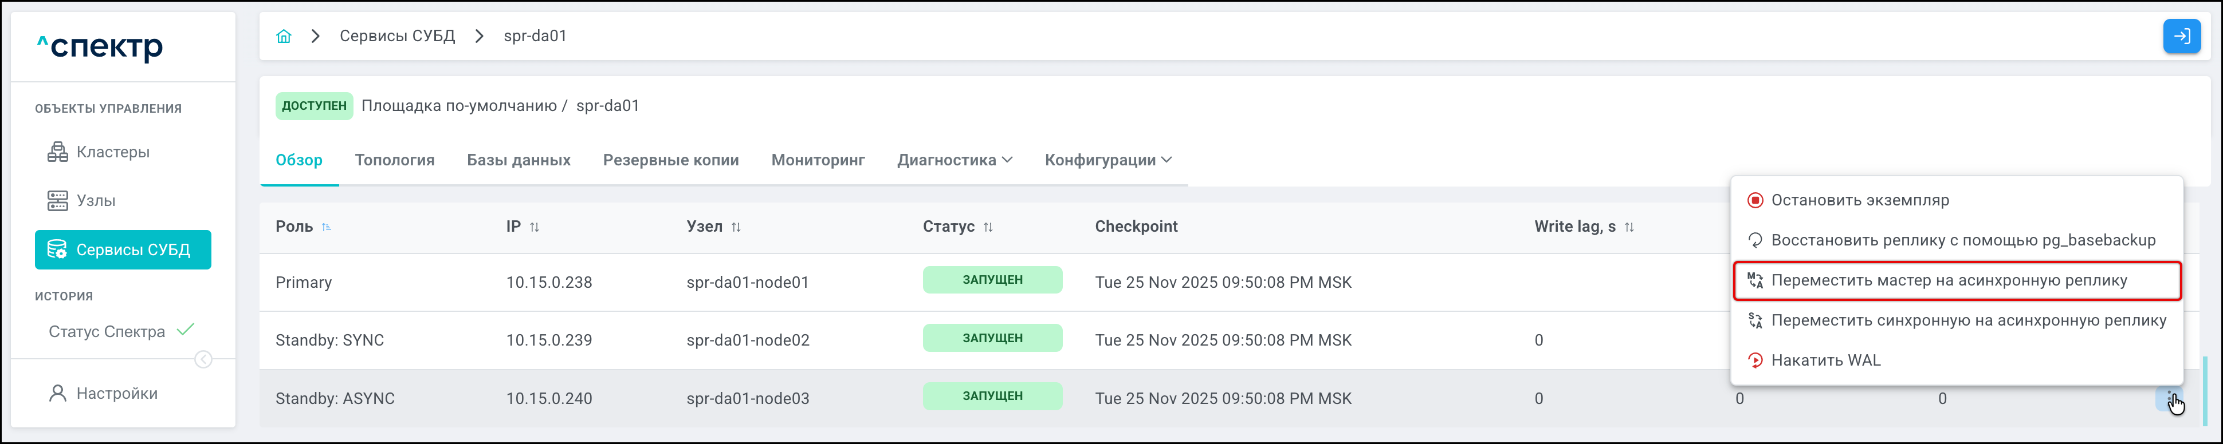Image resolution: width=2223 pixels, height=444 pixels.
Task: Sort the table by Статус column
Action: (x=988, y=227)
